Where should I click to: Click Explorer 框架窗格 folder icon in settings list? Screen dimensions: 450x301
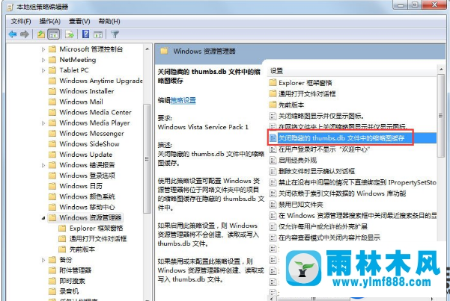pos(273,83)
